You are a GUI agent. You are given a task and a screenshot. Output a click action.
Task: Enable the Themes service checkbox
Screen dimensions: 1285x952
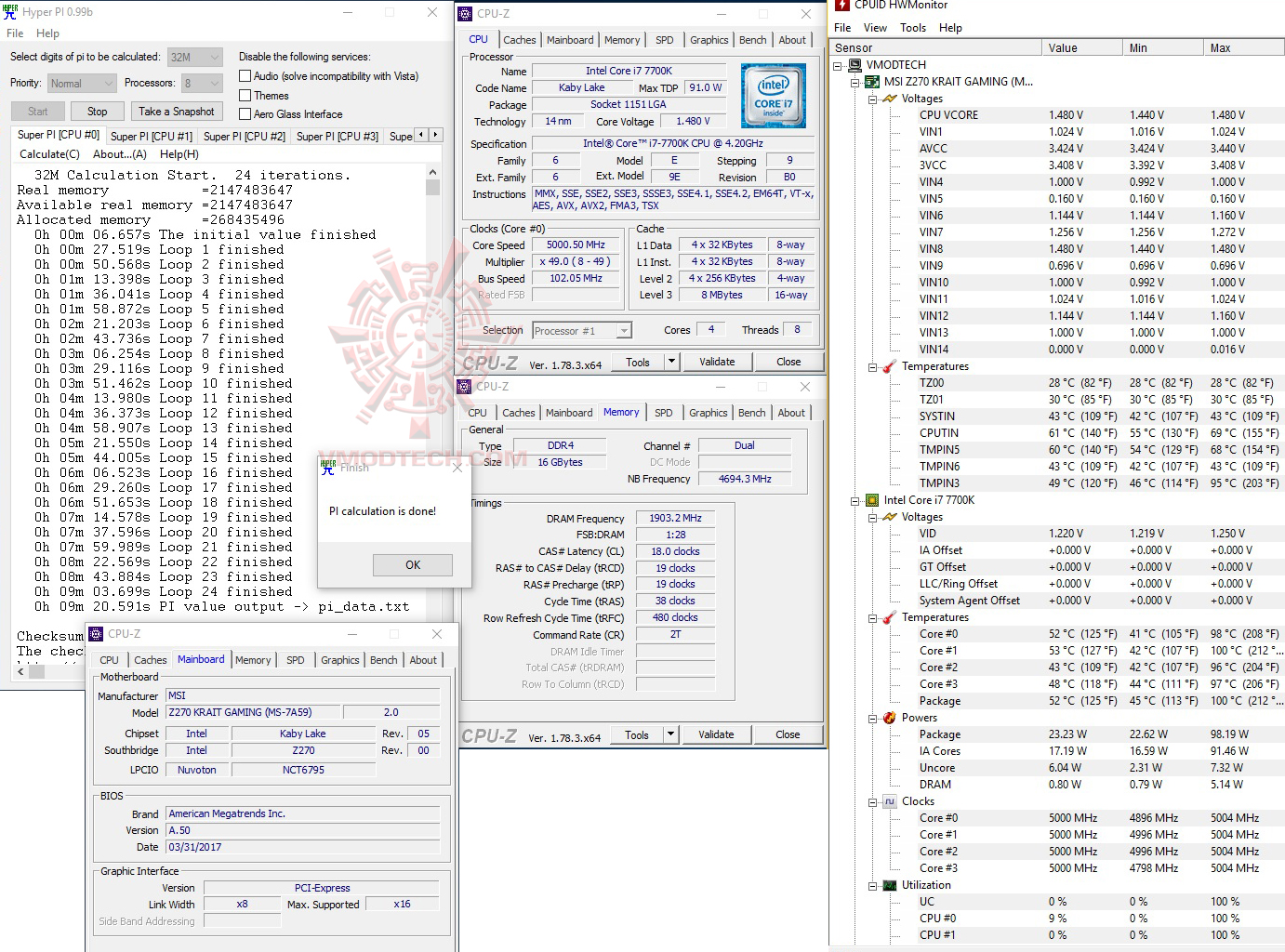click(245, 95)
